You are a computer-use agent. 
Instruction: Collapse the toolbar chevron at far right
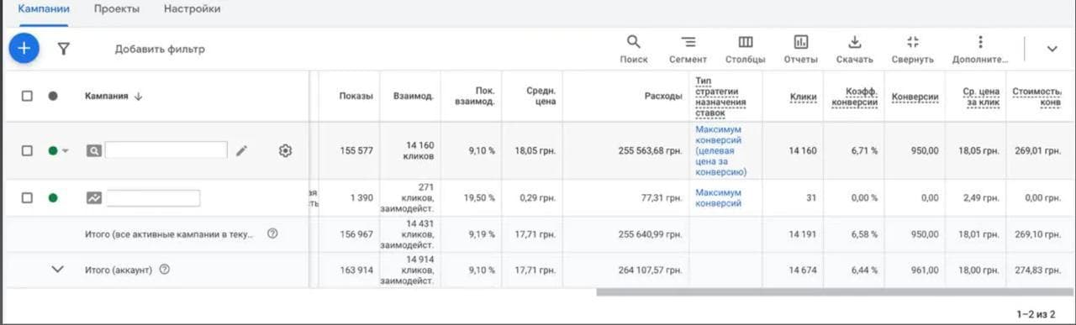tap(1052, 49)
